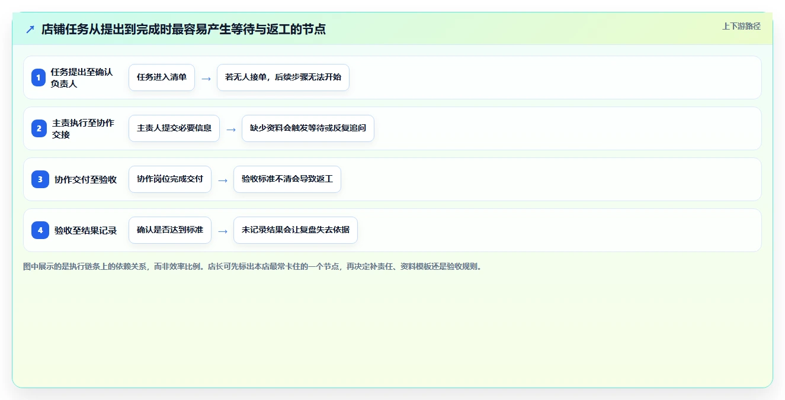Click the step 1 number badge
This screenshot has height=400, width=785.
click(x=39, y=78)
